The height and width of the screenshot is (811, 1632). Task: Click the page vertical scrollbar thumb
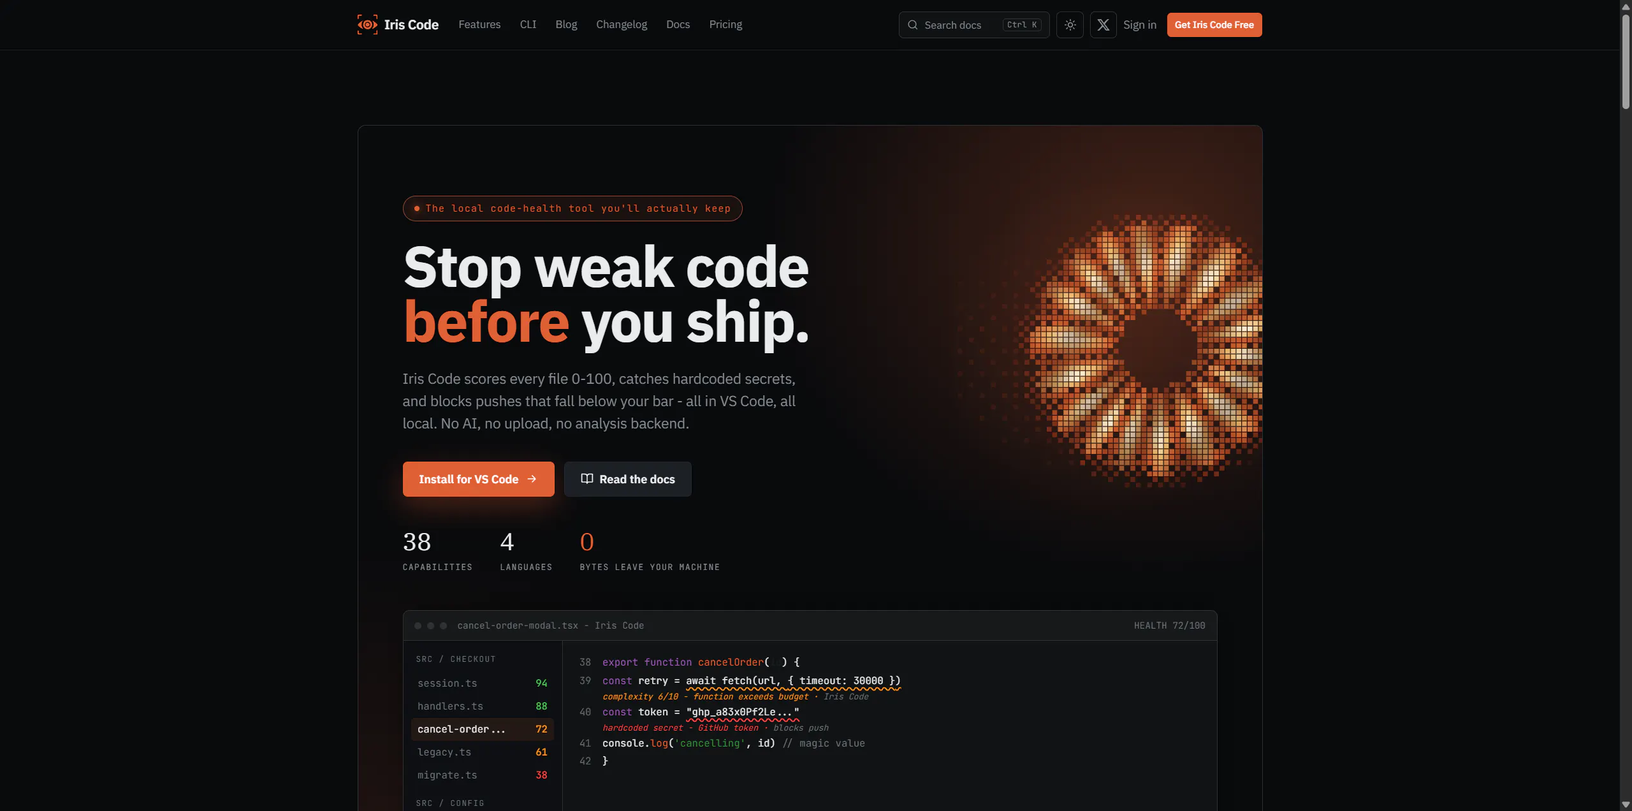tap(1626, 61)
